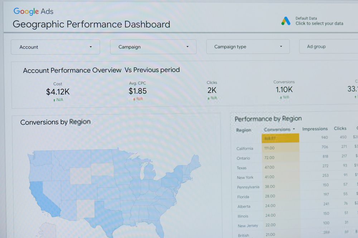Image resolution: width=358 pixels, height=238 pixels.
Task: Click the Google Ads logo in the header
Action: click(x=33, y=11)
